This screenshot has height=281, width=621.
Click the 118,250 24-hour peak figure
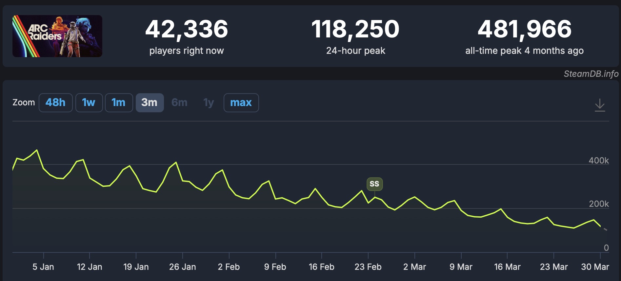pyautogui.click(x=355, y=29)
